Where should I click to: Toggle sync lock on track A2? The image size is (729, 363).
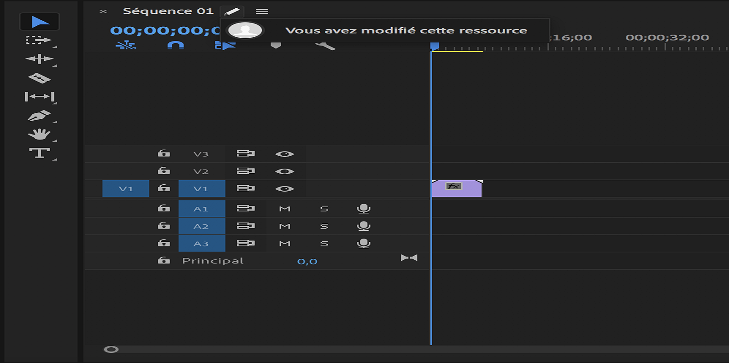pyautogui.click(x=246, y=226)
